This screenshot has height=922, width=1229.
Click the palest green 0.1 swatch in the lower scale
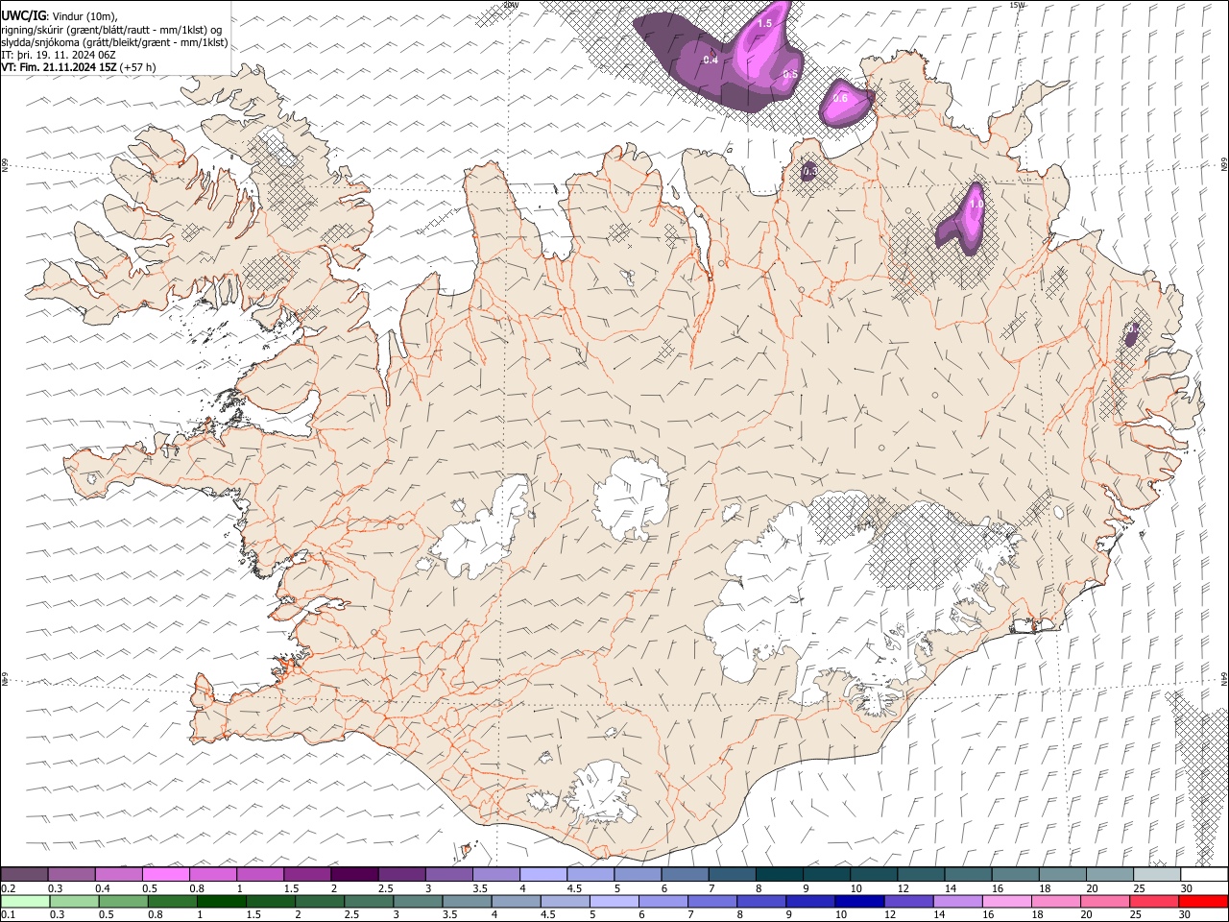[25, 901]
